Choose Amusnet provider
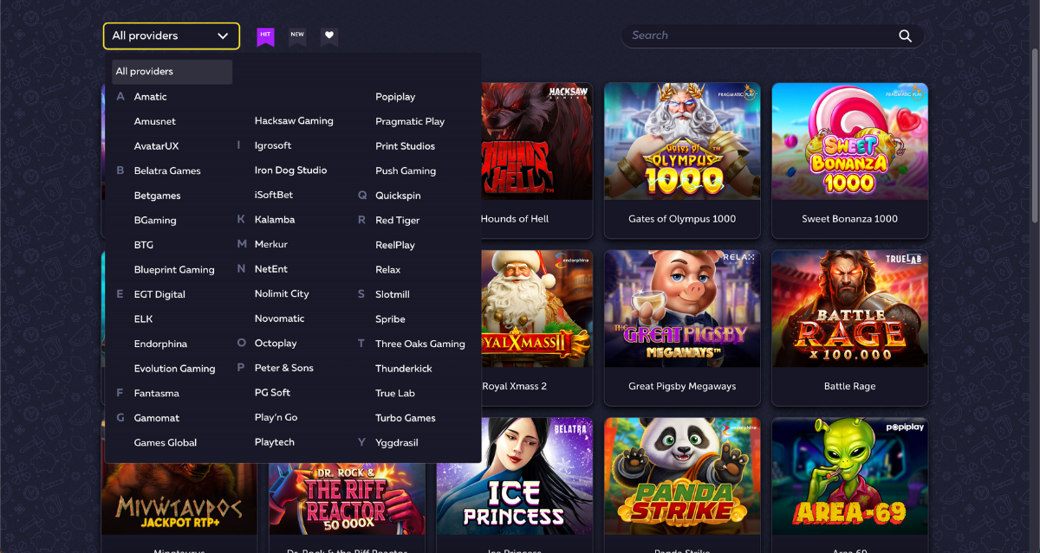 [155, 122]
